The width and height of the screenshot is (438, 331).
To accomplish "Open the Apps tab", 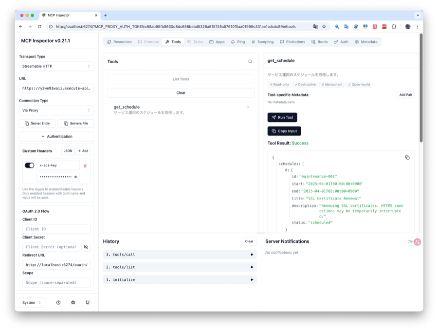I will [217, 42].
